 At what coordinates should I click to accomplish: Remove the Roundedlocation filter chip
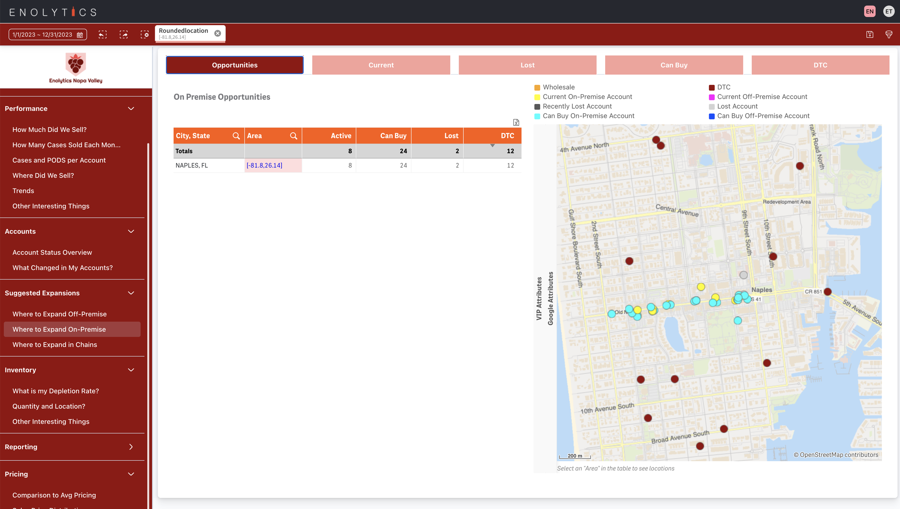(217, 33)
